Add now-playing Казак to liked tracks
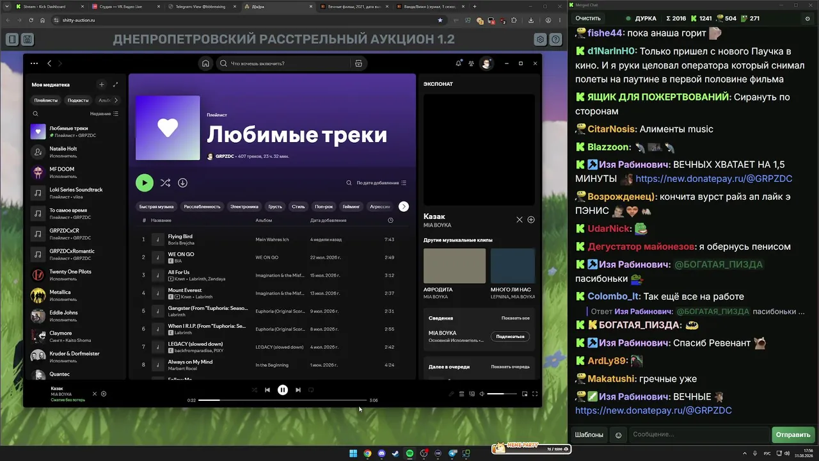The width and height of the screenshot is (819, 461). (104, 394)
